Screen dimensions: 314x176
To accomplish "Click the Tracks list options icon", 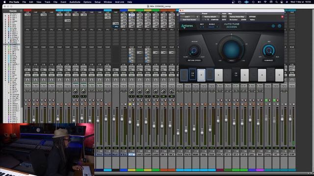I will pos(21,11).
